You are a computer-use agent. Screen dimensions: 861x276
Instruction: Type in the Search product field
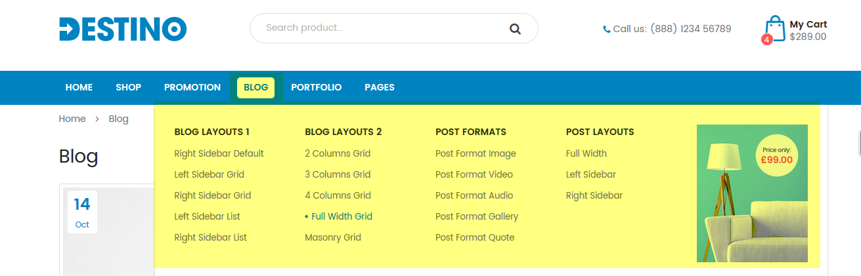point(381,28)
